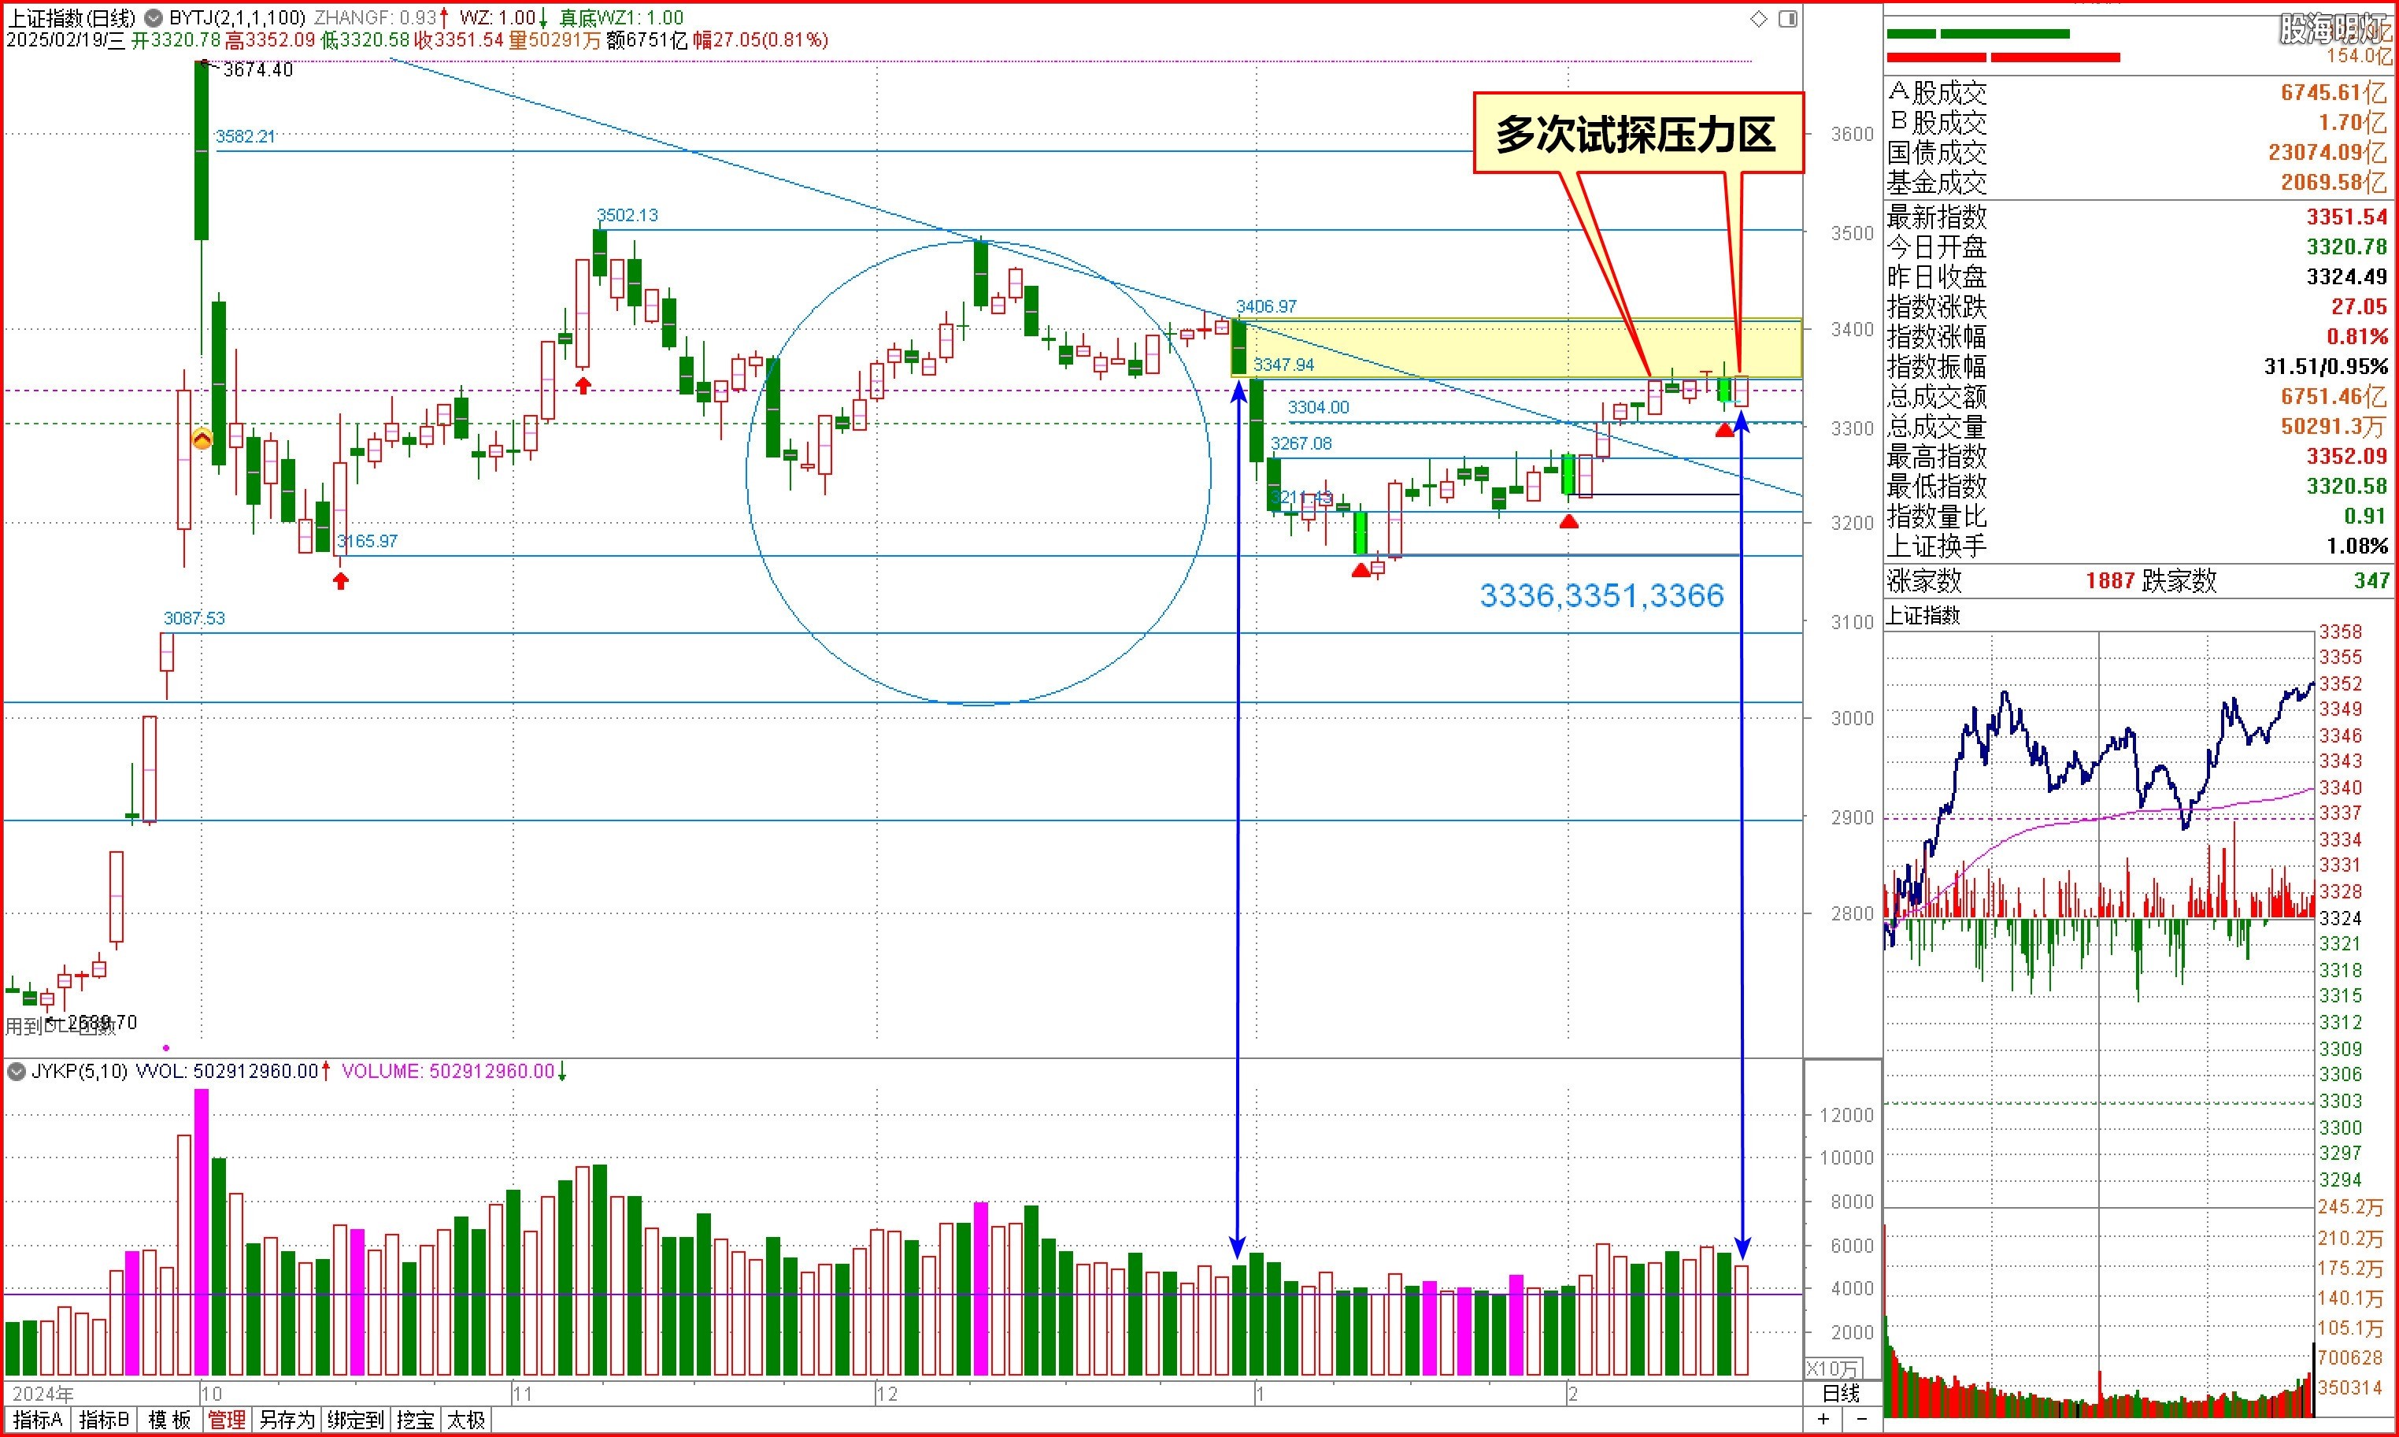Click the 3674.40 high price label
This screenshot has height=1437, width=2399.
tap(257, 70)
